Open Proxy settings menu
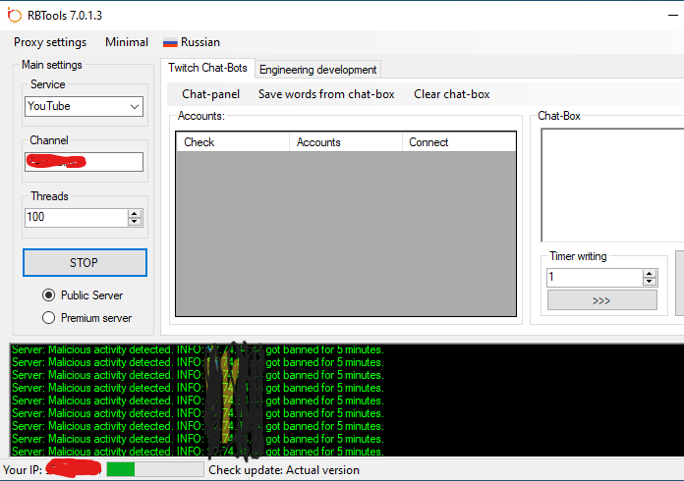The width and height of the screenshot is (684, 481). click(x=50, y=42)
